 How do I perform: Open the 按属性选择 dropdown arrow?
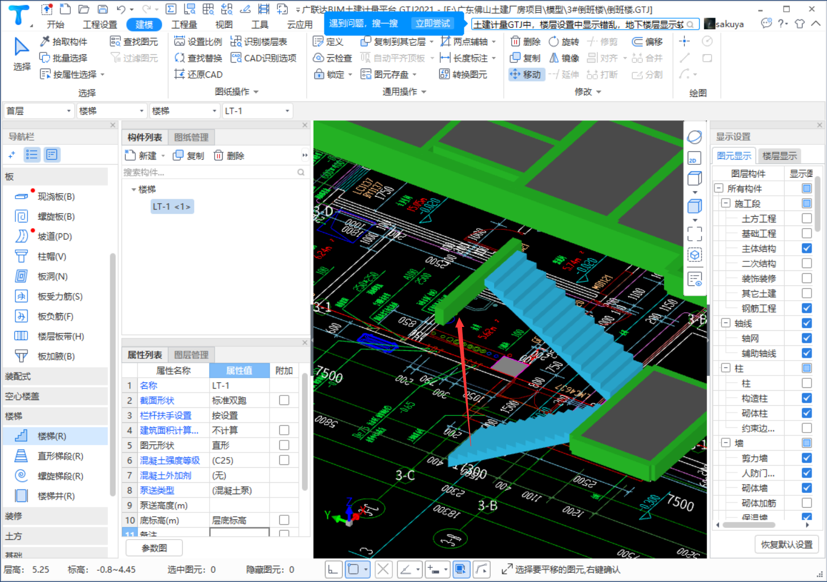(x=102, y=74)
